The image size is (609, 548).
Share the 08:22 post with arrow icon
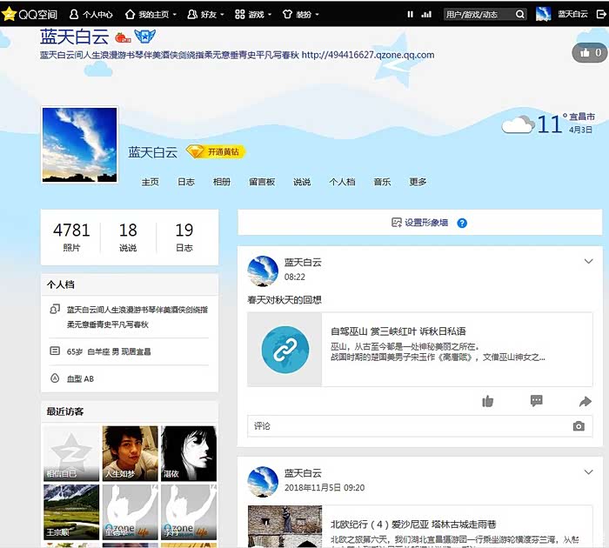click(585, 401)
